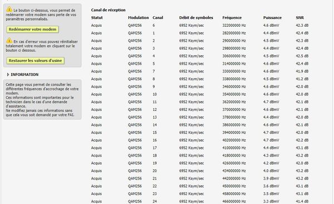Click warning icon beside restart notice

tap(9, 9)
